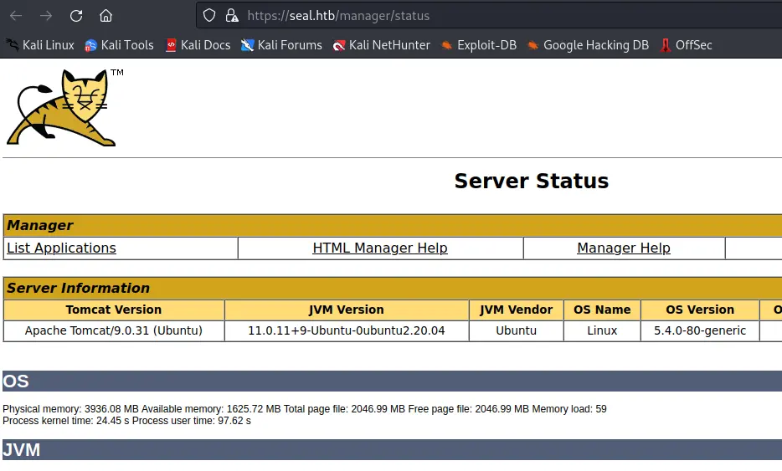Click the 5.4.0-80-generic cell

click(x=700, y=331)
